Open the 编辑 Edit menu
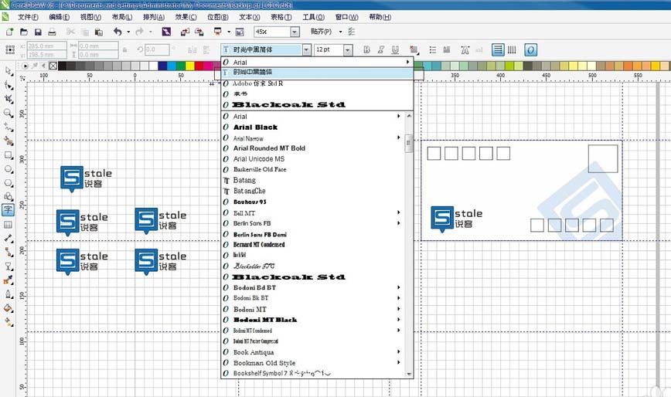The width and height of the screenshot is (671, 397). [59, 17]
